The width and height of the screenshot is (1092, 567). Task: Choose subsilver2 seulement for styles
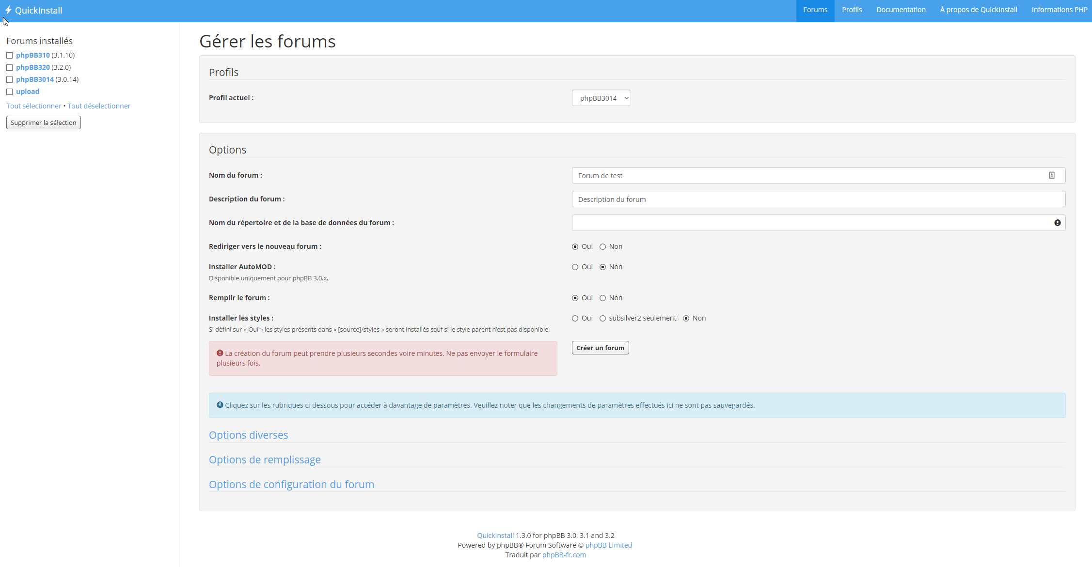(x=602, y=319)
